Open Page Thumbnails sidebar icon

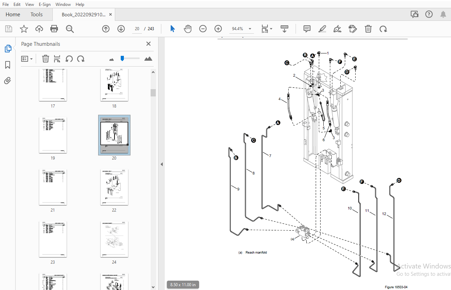(x=8, y=49)
